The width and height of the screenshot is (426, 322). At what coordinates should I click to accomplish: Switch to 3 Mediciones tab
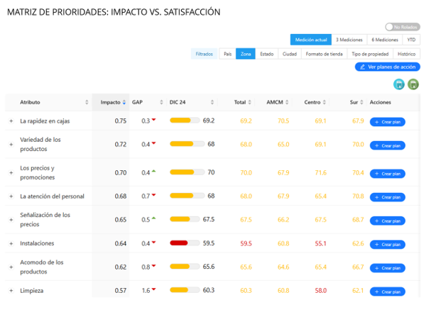tap(349, 40)
